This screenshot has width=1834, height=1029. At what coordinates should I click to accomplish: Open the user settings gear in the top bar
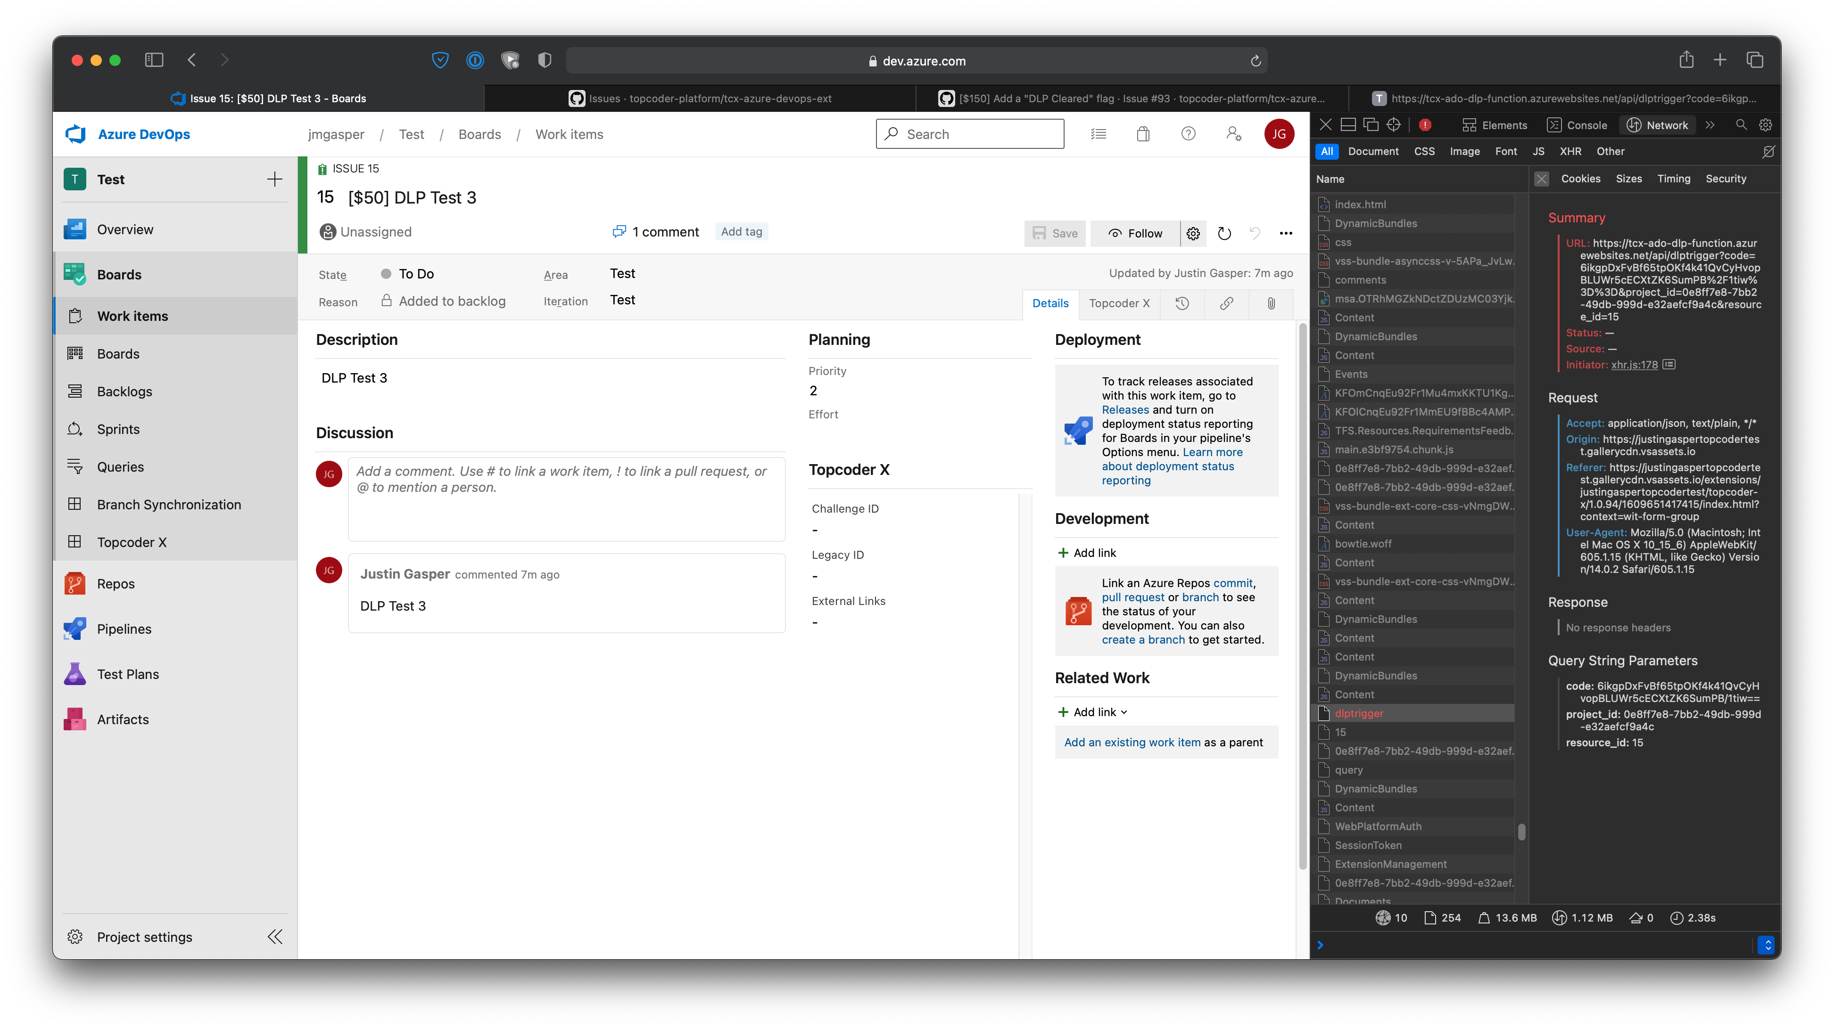click(x=1234, y=134)
